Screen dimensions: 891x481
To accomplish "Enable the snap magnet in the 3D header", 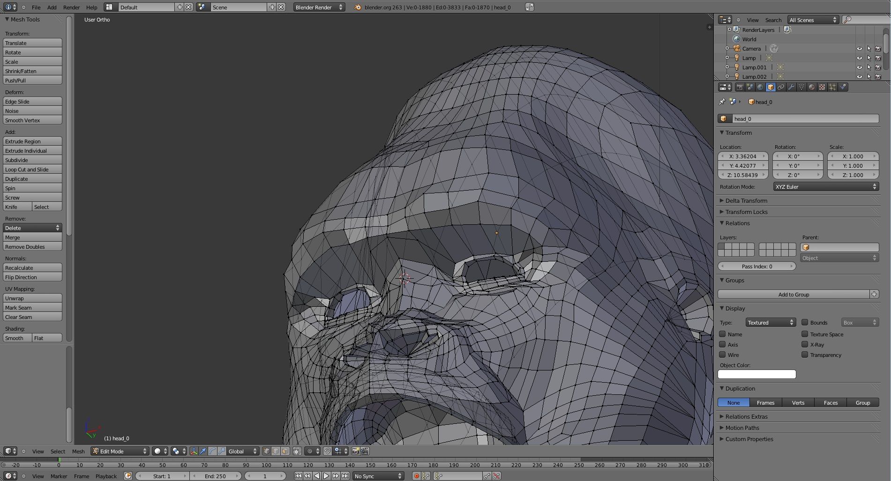I will (328, 451).
